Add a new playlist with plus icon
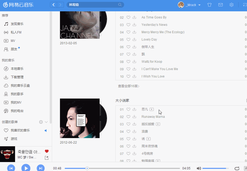 (x=41, y=122)
